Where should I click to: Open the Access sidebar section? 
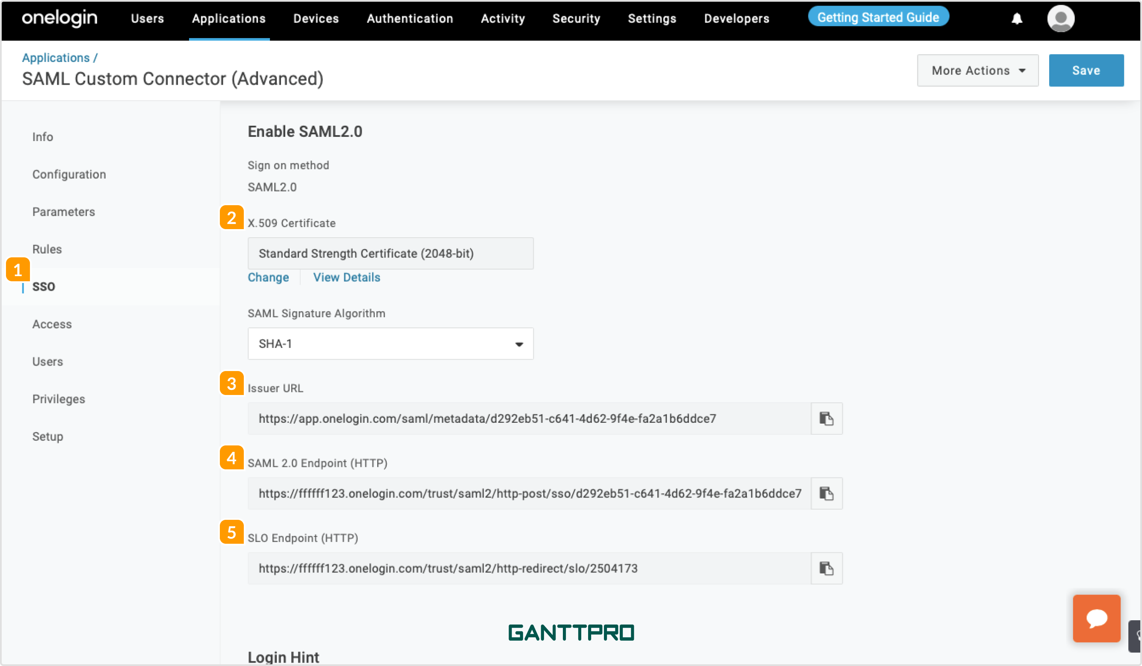coord(52,324)
